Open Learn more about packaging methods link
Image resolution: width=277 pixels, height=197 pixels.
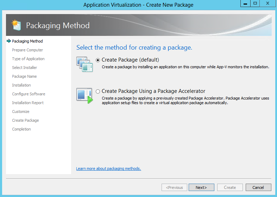[108, 169]
